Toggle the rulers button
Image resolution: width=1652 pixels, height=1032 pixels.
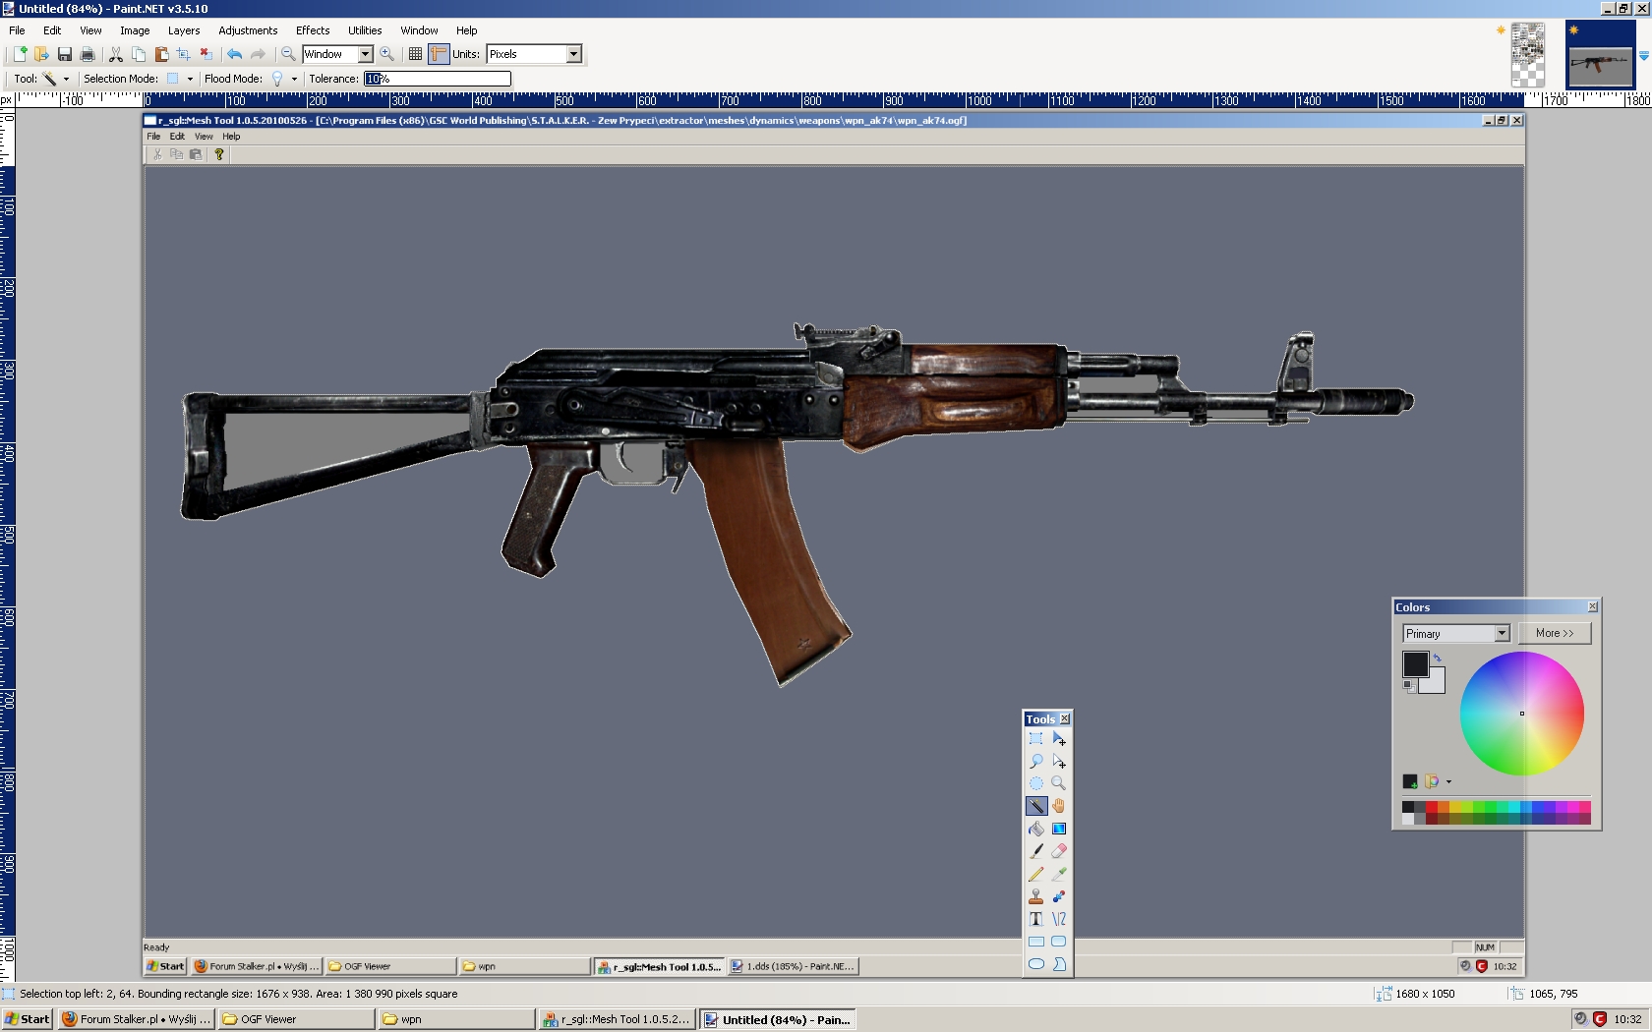click(439, 54)
